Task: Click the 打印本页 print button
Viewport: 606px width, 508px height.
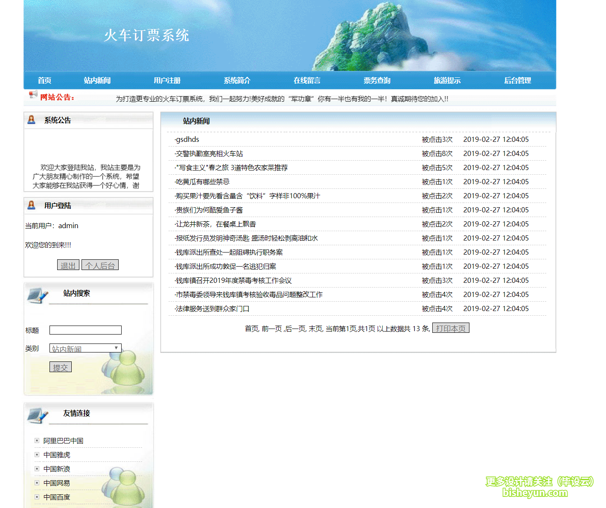Action: 450,328
